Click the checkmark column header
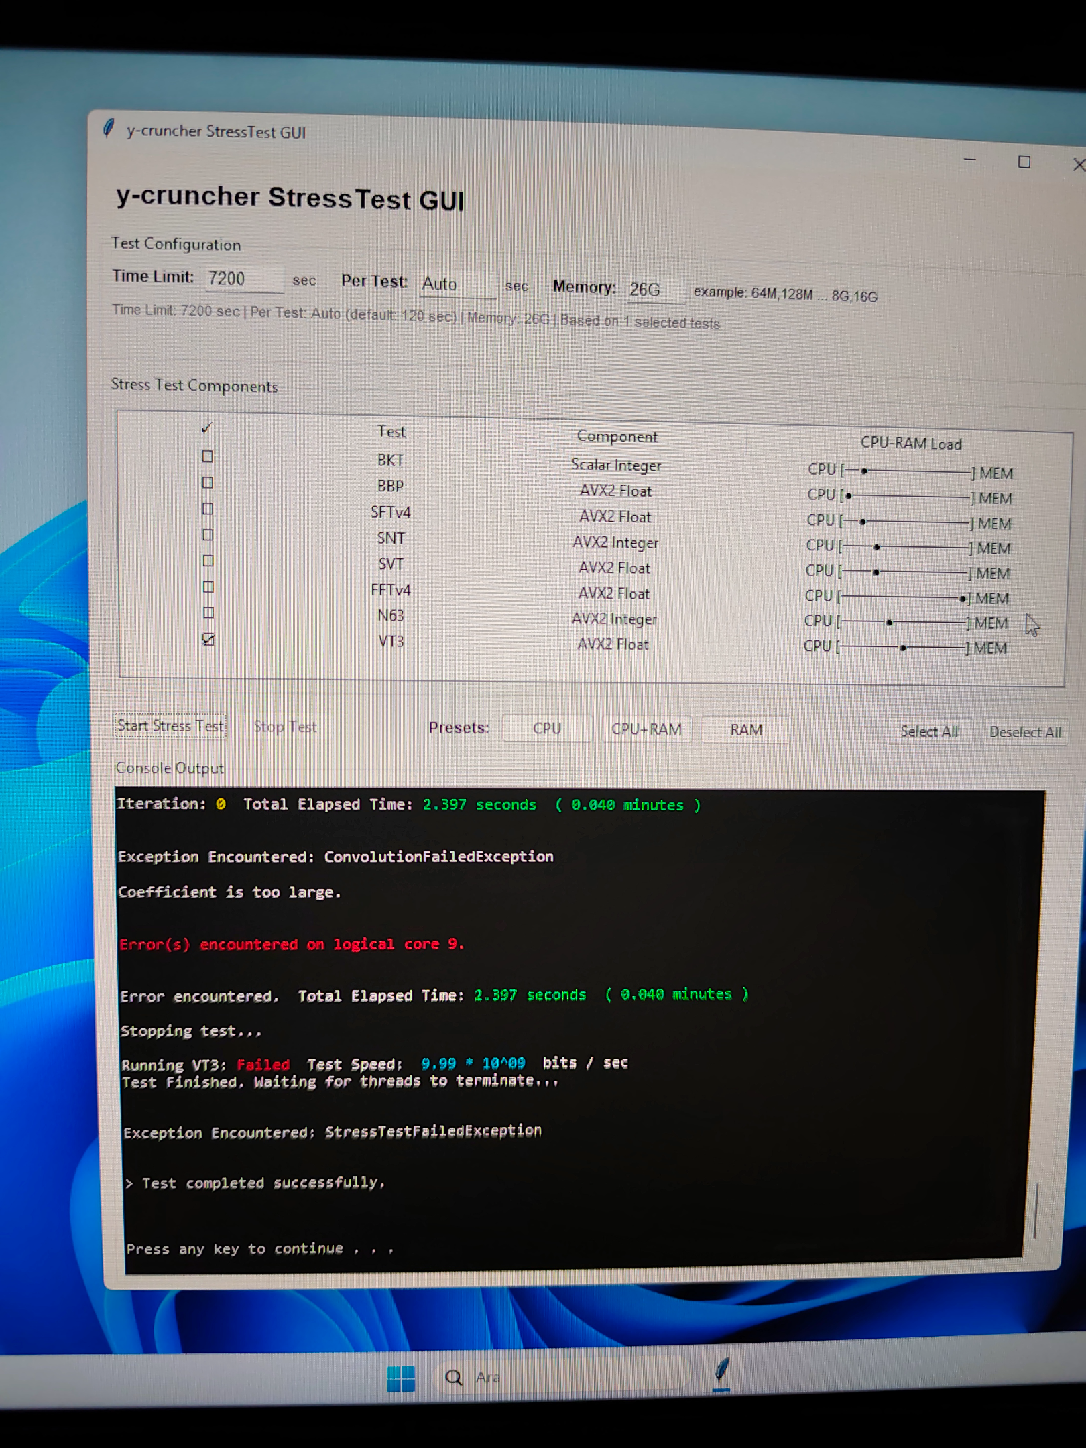The height and width of the screenshot is (1448, 1086). pos(206,428)
